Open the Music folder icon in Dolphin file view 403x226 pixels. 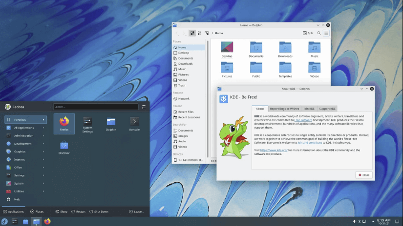(x=314, y=50)
